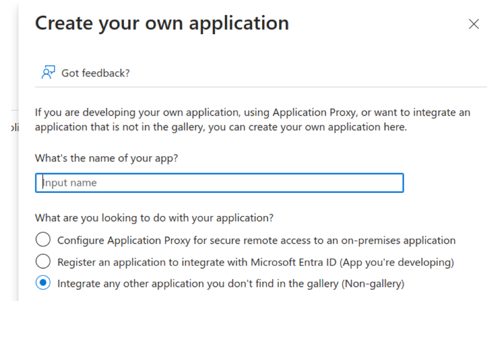Click the divider line below Got feedback
The width and height of the screenshot is (493, 342).
[x=261, y=87]
